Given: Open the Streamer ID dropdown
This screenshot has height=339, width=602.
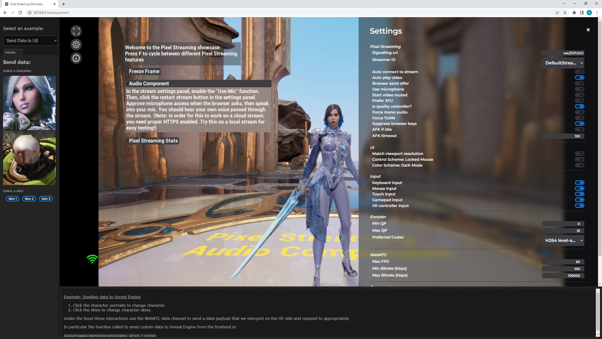Looking at the screenshot, I should click(562, 63).
